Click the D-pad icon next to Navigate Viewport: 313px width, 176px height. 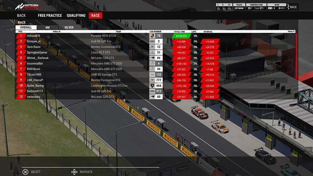point(74,172)
